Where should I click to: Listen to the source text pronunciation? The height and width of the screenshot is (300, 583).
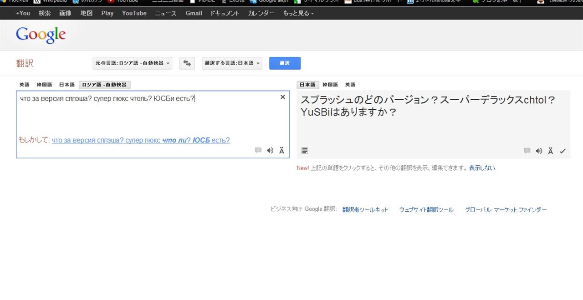[x=270, y=151]
